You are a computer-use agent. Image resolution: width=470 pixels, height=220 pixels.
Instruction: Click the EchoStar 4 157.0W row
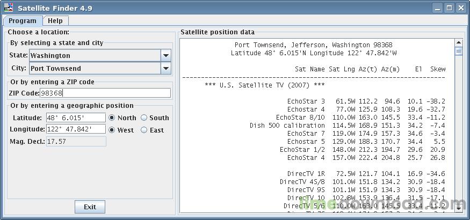[366, 158]
